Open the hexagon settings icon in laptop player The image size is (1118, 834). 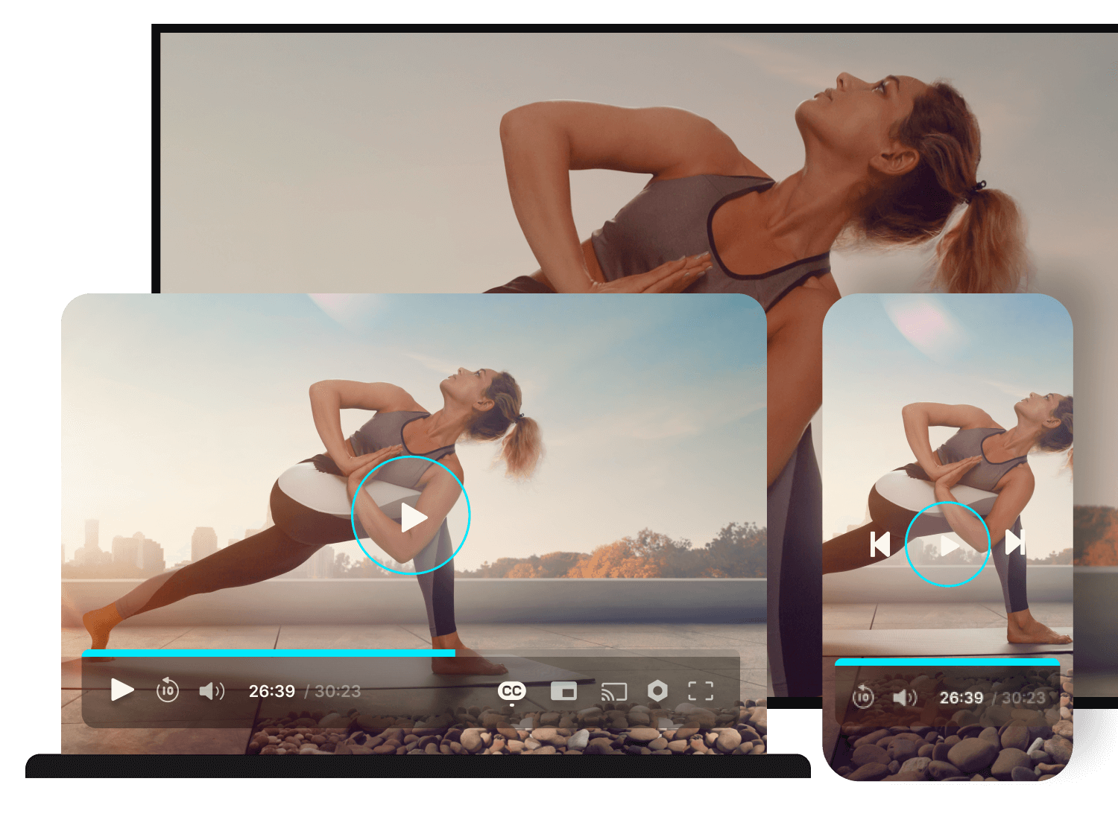click(x=657, y=691)
